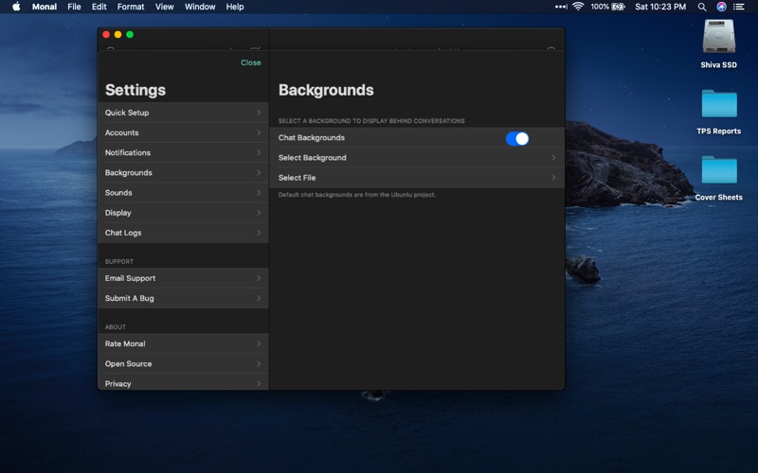The height and width of the screenshot is (473, 758).
Task: Open the Apple menu
Action: coord(16,7)
